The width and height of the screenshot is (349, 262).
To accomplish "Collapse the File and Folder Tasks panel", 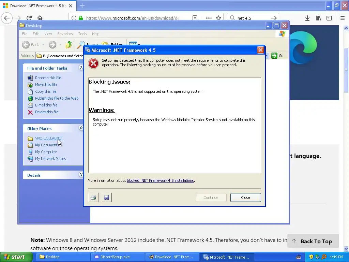I will click(81, 68).
